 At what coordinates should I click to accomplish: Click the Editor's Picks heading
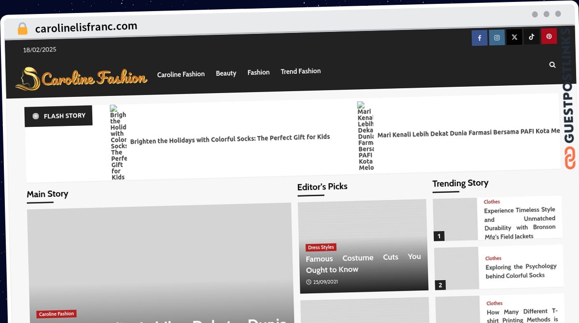[x=322, y=187]
